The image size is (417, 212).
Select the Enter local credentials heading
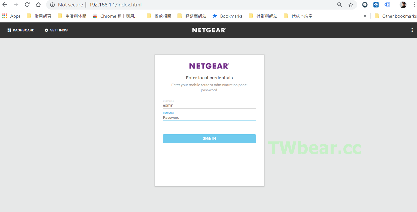(x=209, y=78)
